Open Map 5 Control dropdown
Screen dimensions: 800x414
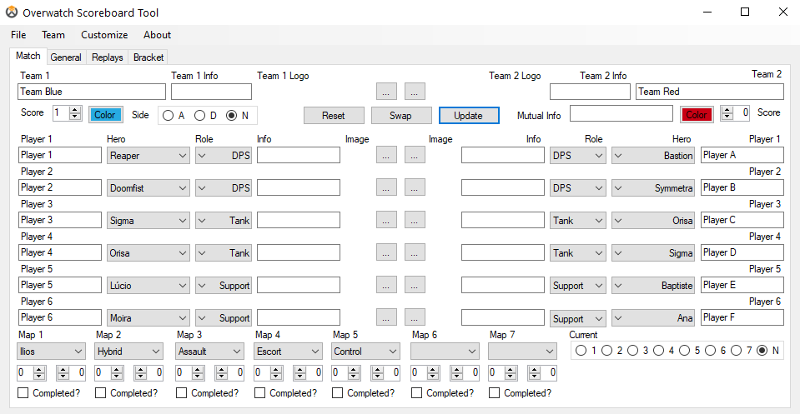click(x=365, y=352)
